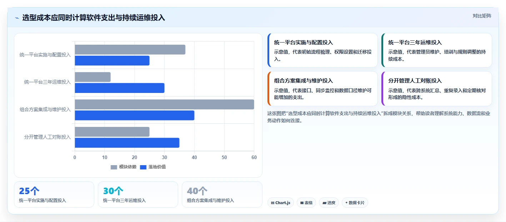Click the gray 模块依赖 legend swatch

(114, 167)
